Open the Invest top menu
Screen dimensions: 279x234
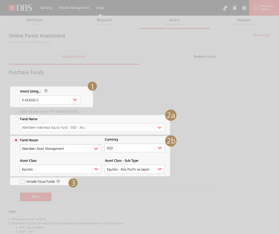coord(100,8)
